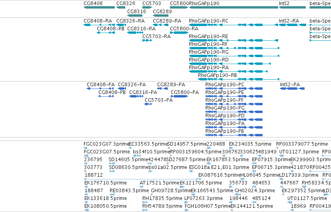Viewport: 331px width, 212px height.
Task: Click the RP003379077.5prime label
Action: 302,144
